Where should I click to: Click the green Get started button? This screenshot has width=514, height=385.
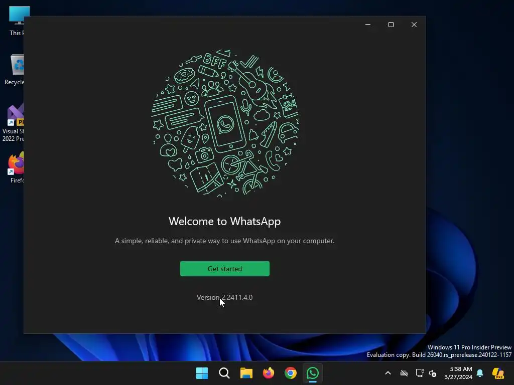click(x=224, y=269)
